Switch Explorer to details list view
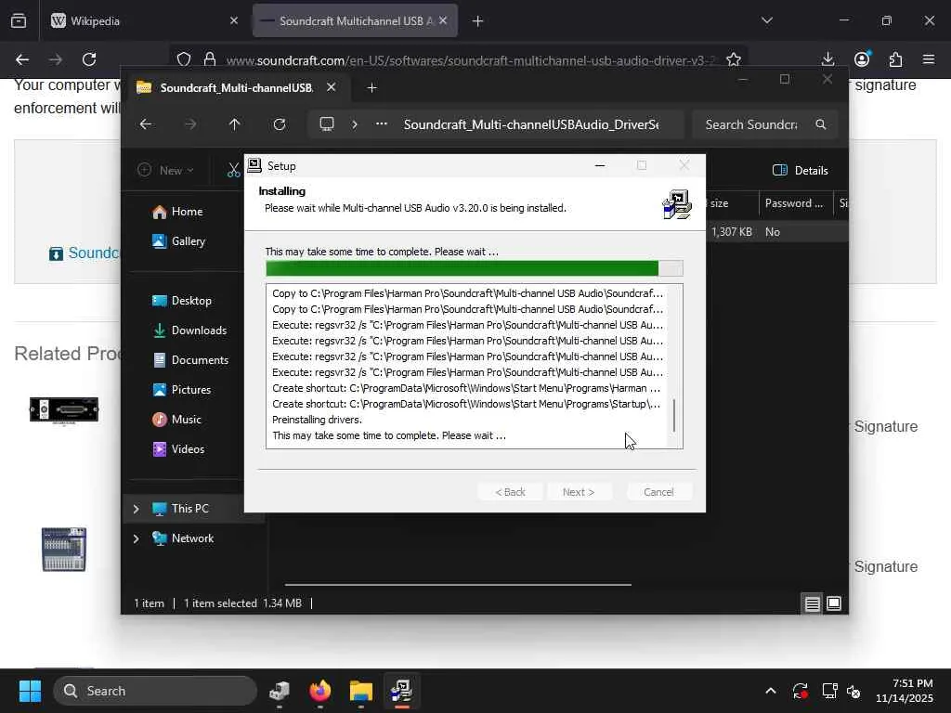 click(812, 603)
